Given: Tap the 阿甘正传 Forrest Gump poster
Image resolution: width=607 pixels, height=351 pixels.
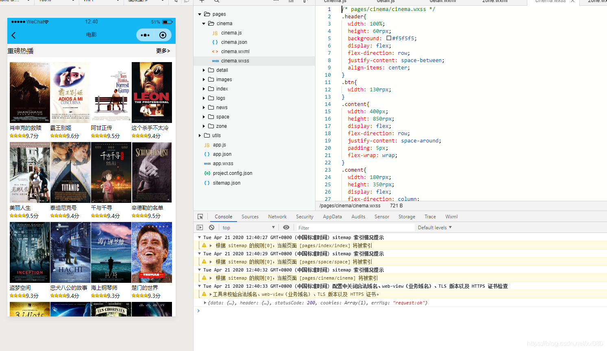Looking at the screenshot, I should [x=111, y=93].
